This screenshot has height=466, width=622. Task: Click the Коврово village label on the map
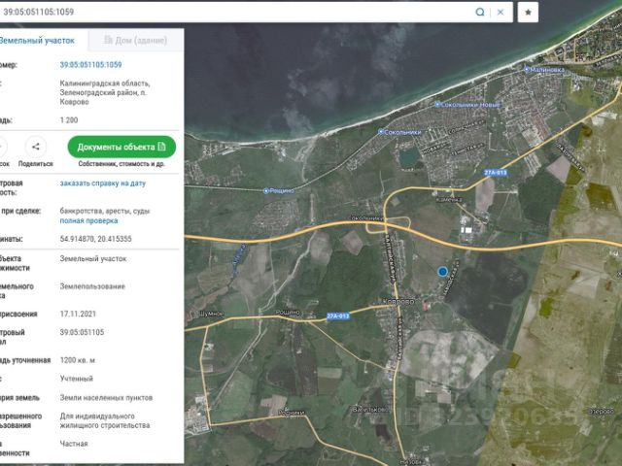399,301
